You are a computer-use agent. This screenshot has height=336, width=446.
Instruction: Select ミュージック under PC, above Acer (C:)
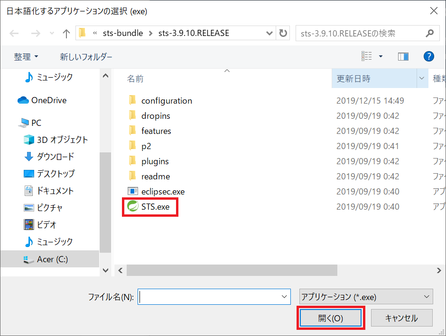pyautogui.click(x=49, y=242)
